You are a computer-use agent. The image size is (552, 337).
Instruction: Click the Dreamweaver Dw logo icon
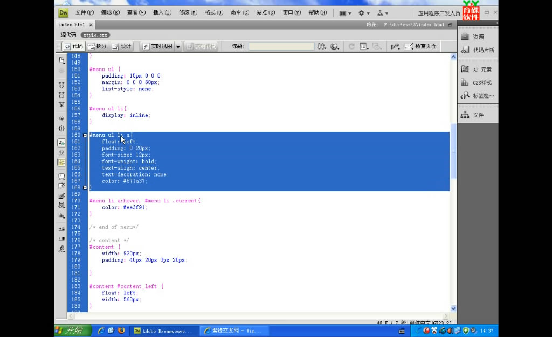[64, 13]
